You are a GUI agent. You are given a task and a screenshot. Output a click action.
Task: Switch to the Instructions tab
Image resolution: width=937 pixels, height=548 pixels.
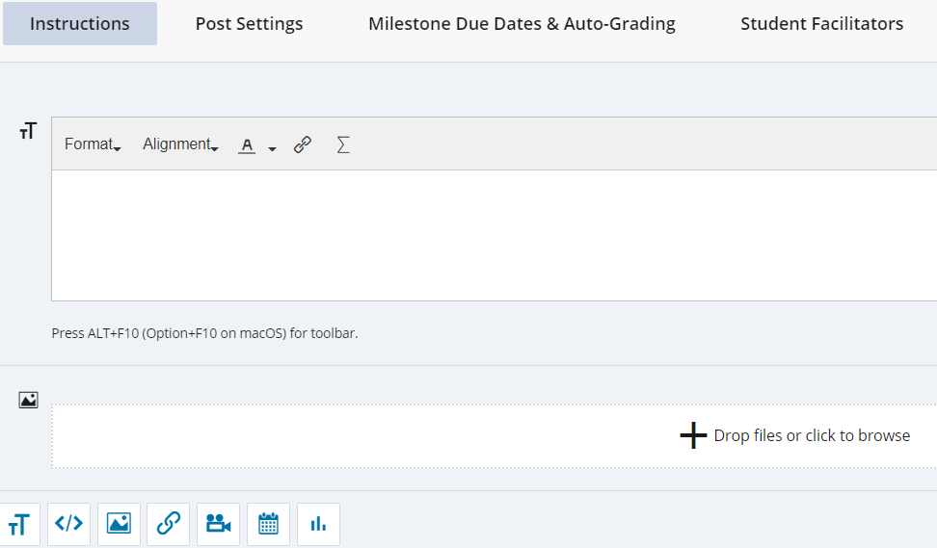(x=79, y=24)
